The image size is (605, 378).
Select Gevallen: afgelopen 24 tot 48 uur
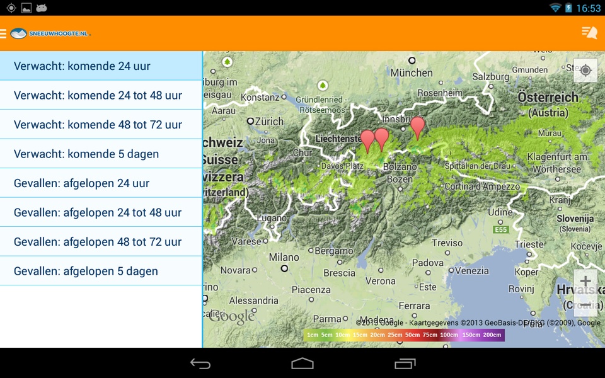pyautogui.click(x=101, y=212)
